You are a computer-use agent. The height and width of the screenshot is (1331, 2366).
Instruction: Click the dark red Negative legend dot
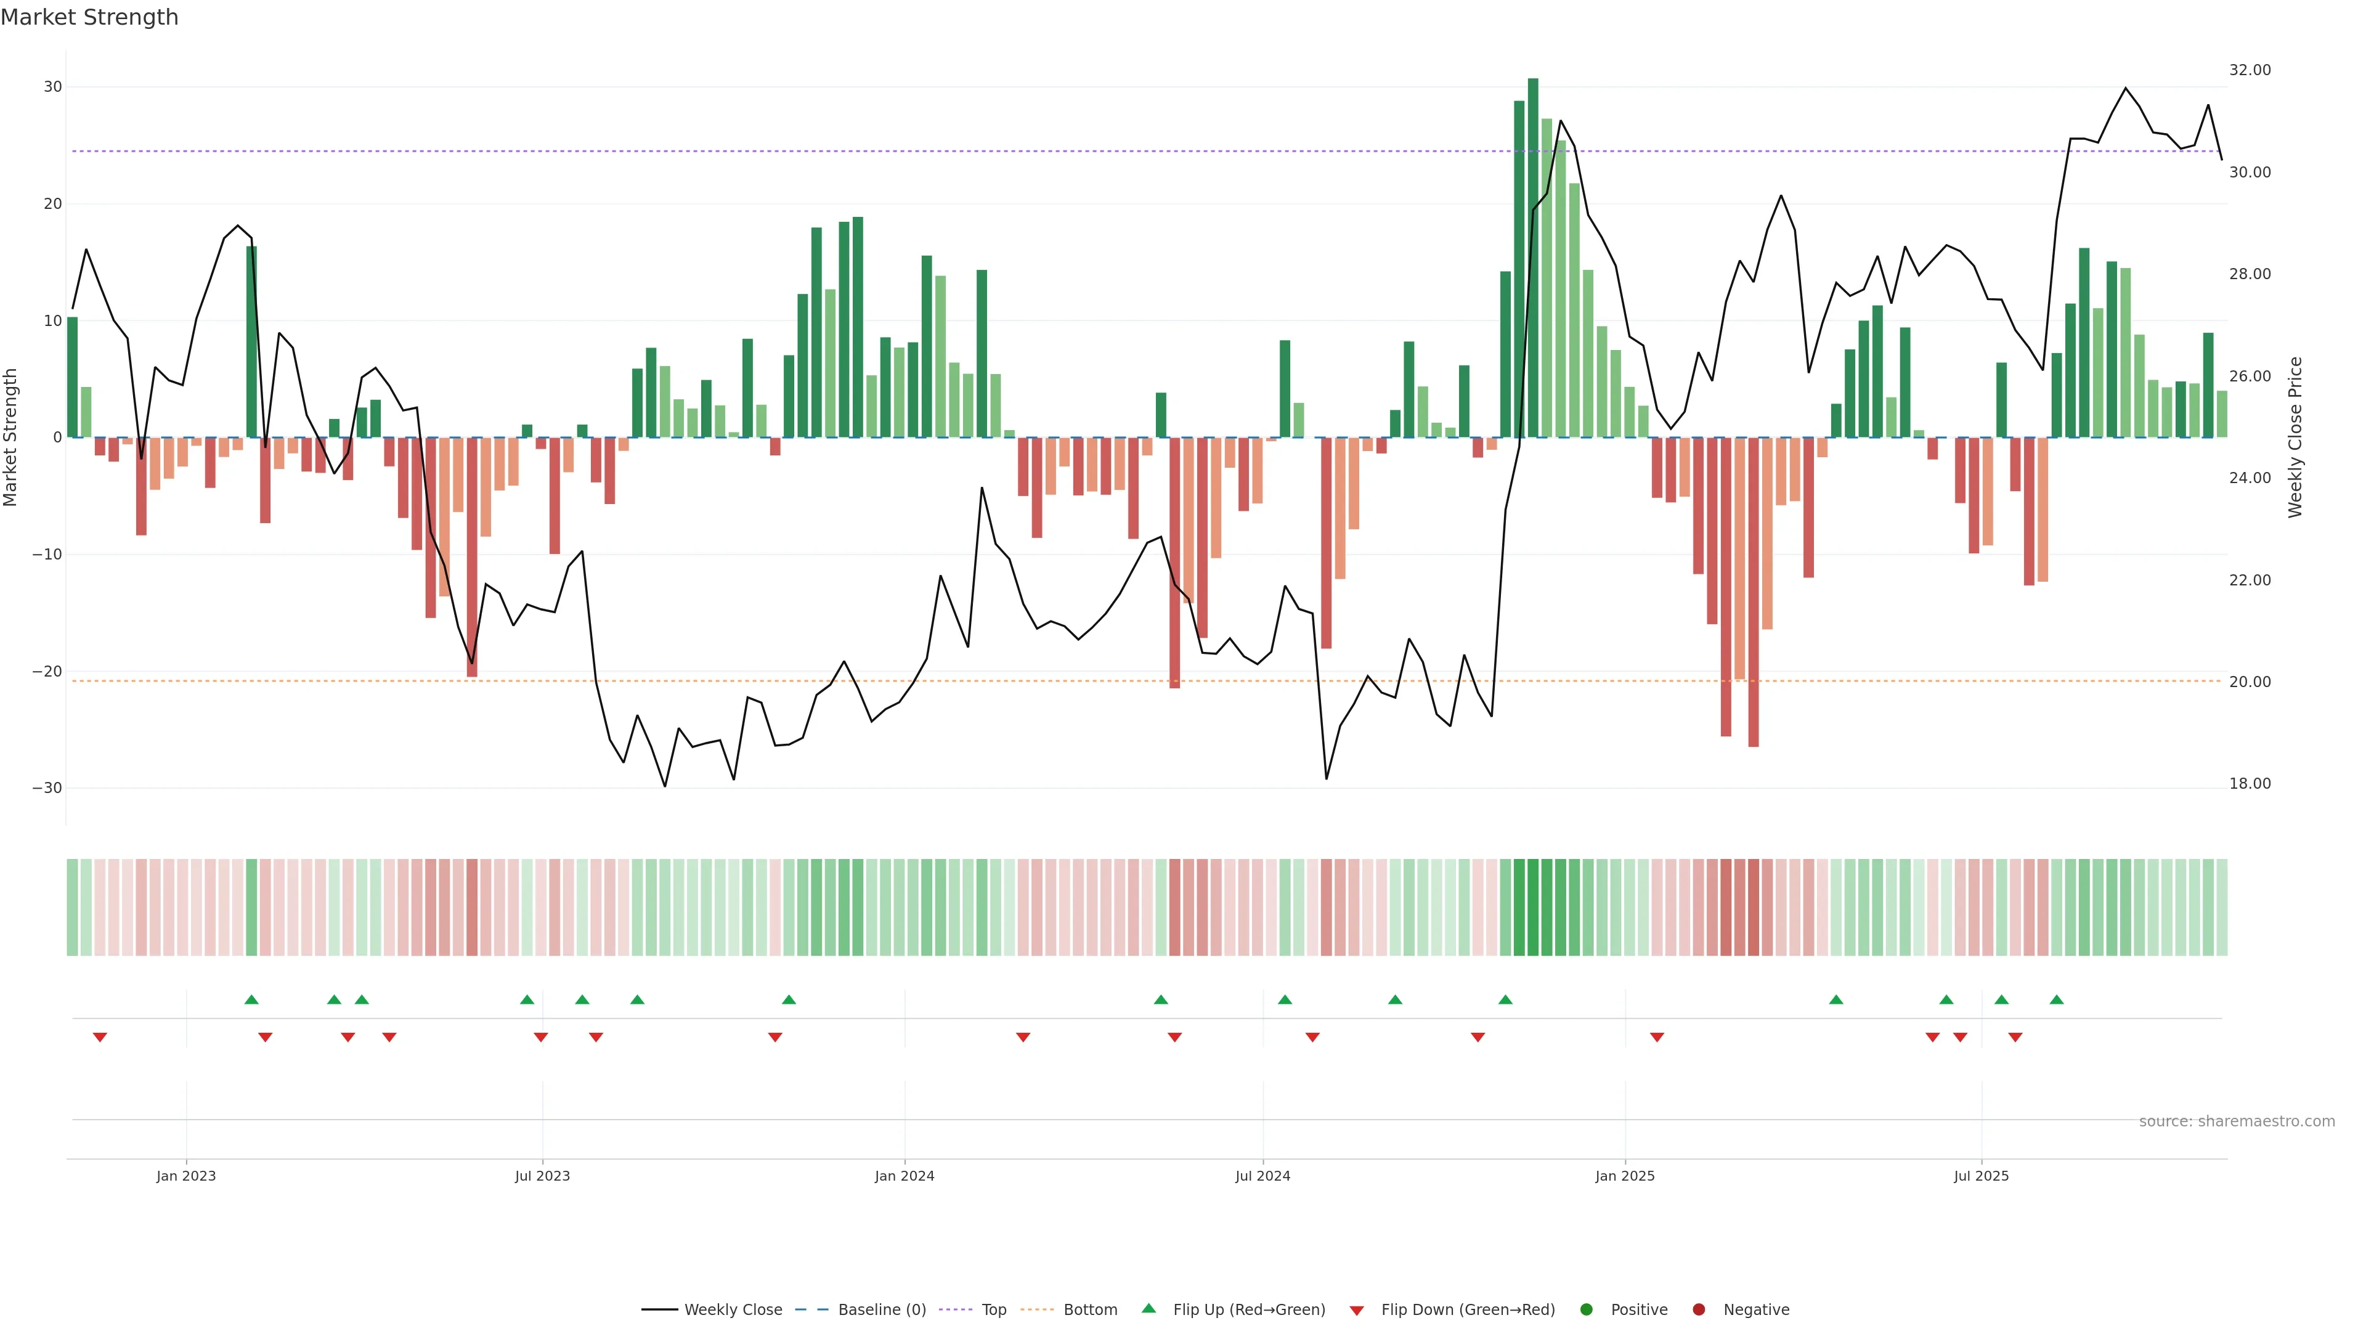[x=1698, y=1309]
